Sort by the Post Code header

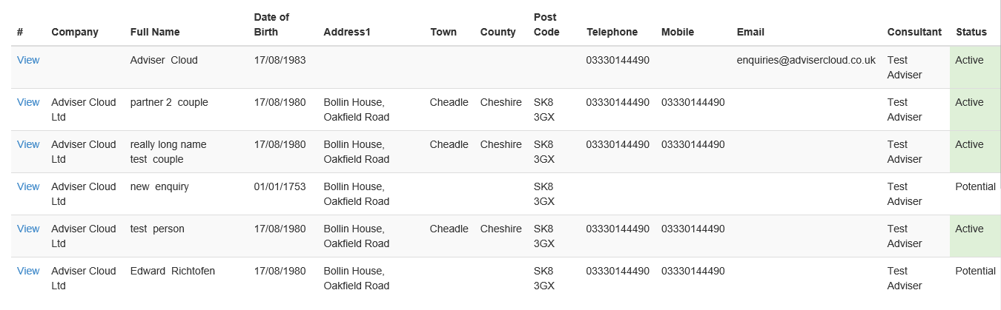click(546, 24)
